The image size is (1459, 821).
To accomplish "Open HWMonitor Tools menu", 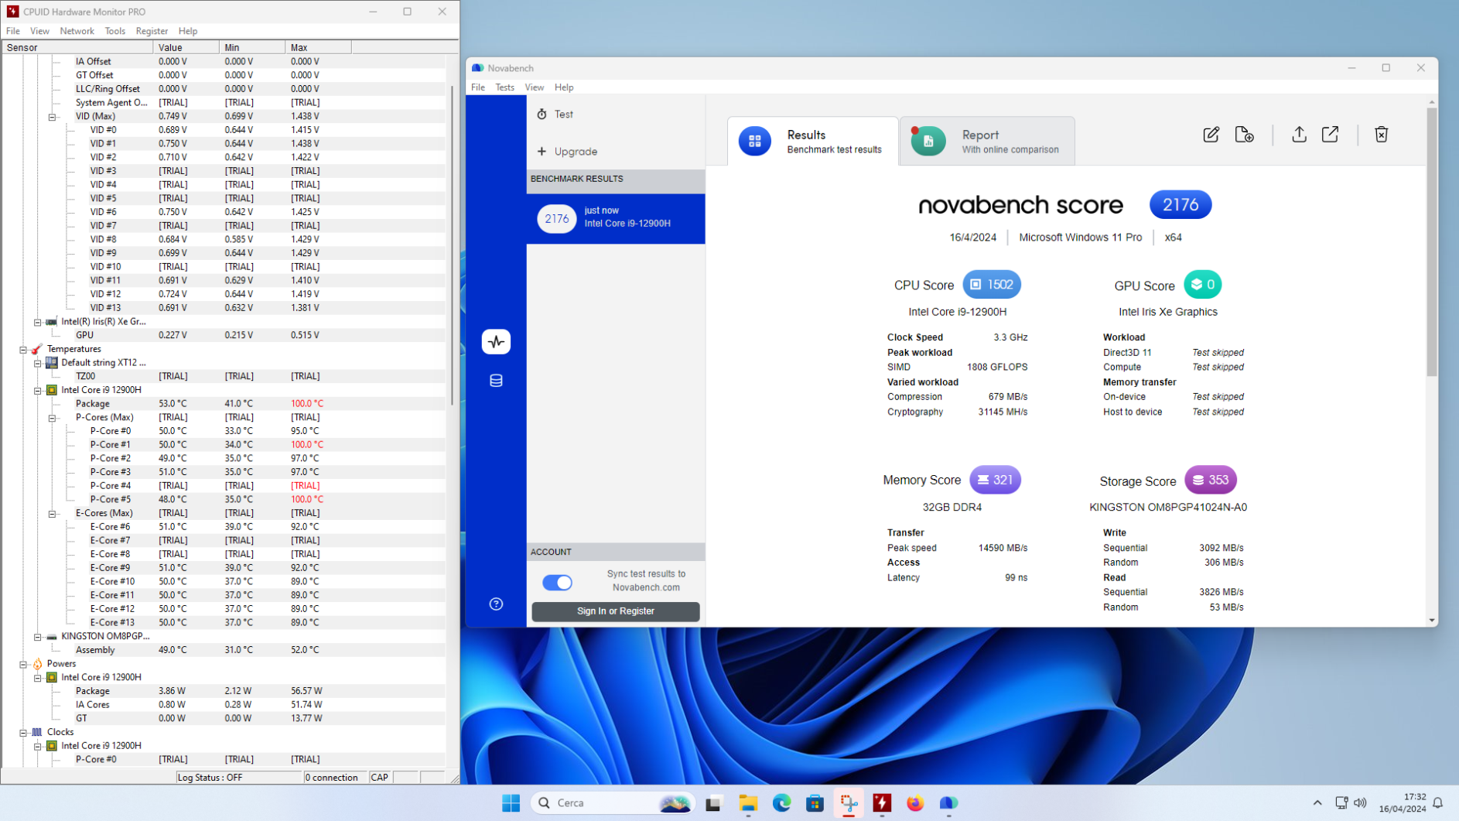I will pyautogui.click(x=114, y=31).
